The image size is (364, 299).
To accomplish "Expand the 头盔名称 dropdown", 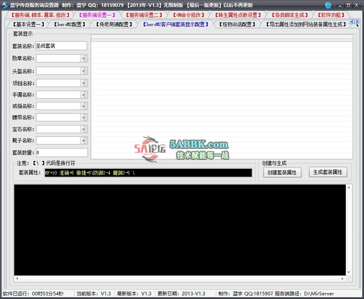I will click(84, 70).
